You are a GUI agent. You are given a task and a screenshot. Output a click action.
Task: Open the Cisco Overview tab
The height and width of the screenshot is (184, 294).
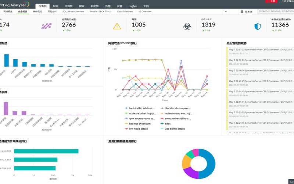pyautogui.click(x=125, y=12)
